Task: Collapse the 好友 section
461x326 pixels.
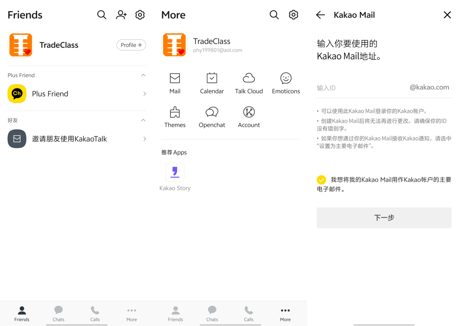Action: click(143, 120)
